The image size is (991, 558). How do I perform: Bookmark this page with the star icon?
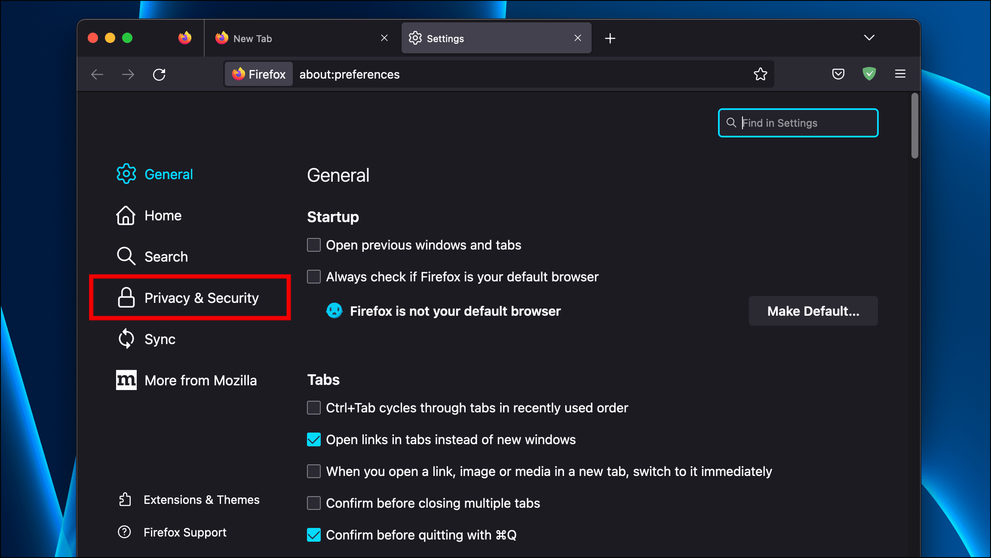pyautogui.click(x=761, y=74)
